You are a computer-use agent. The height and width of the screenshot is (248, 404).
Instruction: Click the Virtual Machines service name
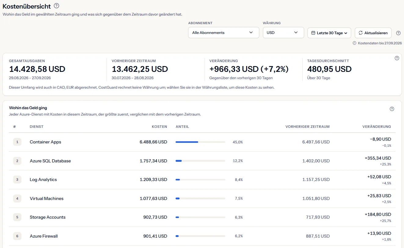[47, 198]
